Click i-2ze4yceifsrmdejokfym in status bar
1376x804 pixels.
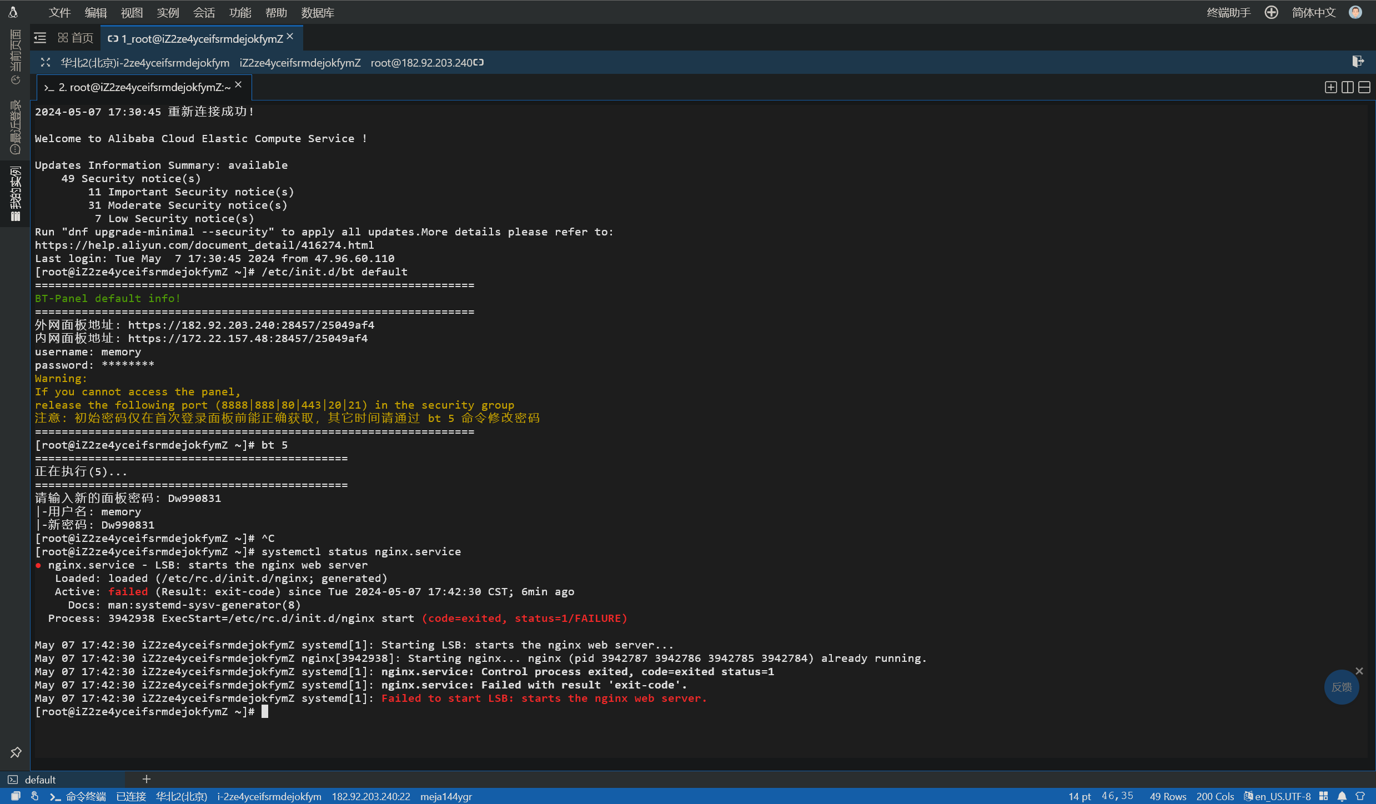269,796
